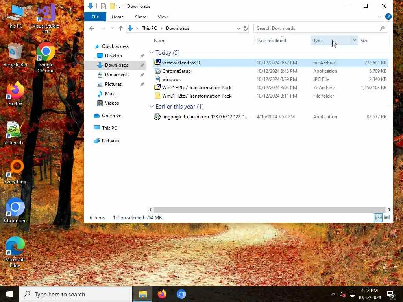Select the ungoogled-chromium application file
The height and width of the screenshot is (302, 403).
point(270,116)
